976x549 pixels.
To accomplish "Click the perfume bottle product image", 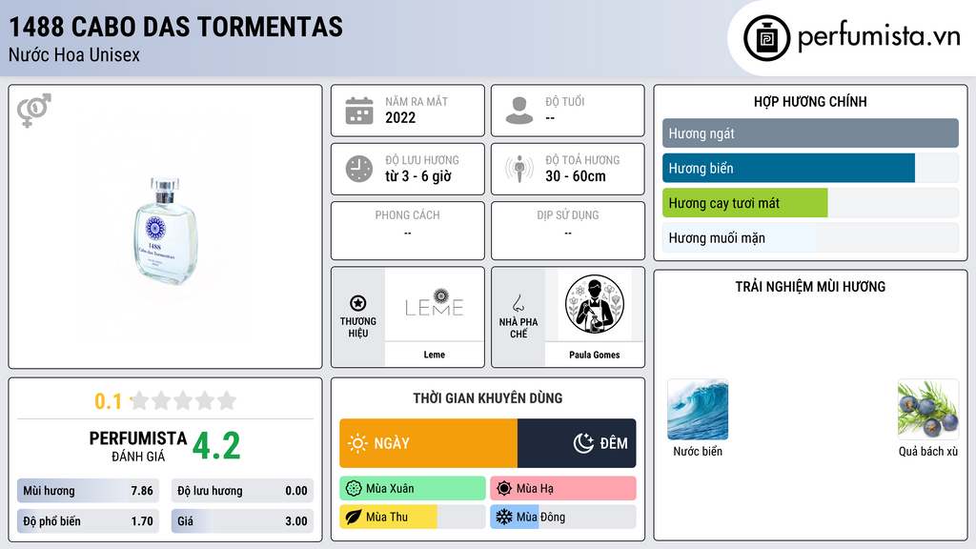I will pyautogui.click(x=165, y=231).
